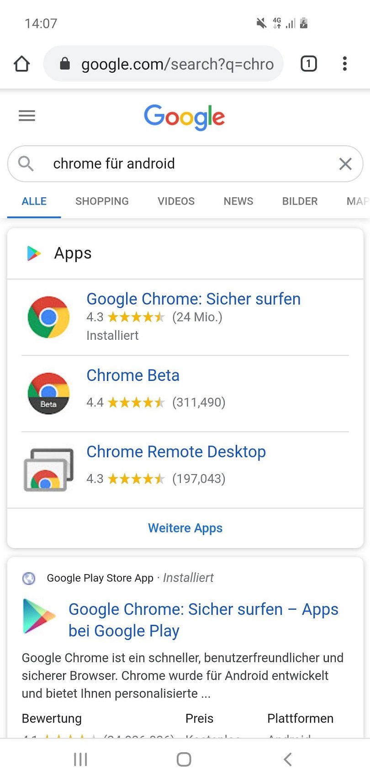Image resolution: width=370 pixels, height=781 pixels.
Task: Select the Bilder tab
Action: [300, 201]
